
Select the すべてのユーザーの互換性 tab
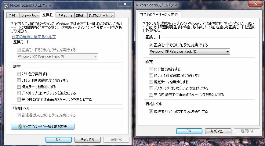tap(160, 15)
